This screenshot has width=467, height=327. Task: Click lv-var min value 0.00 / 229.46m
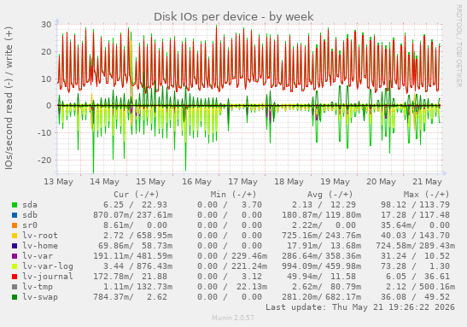tap(232, 256)
